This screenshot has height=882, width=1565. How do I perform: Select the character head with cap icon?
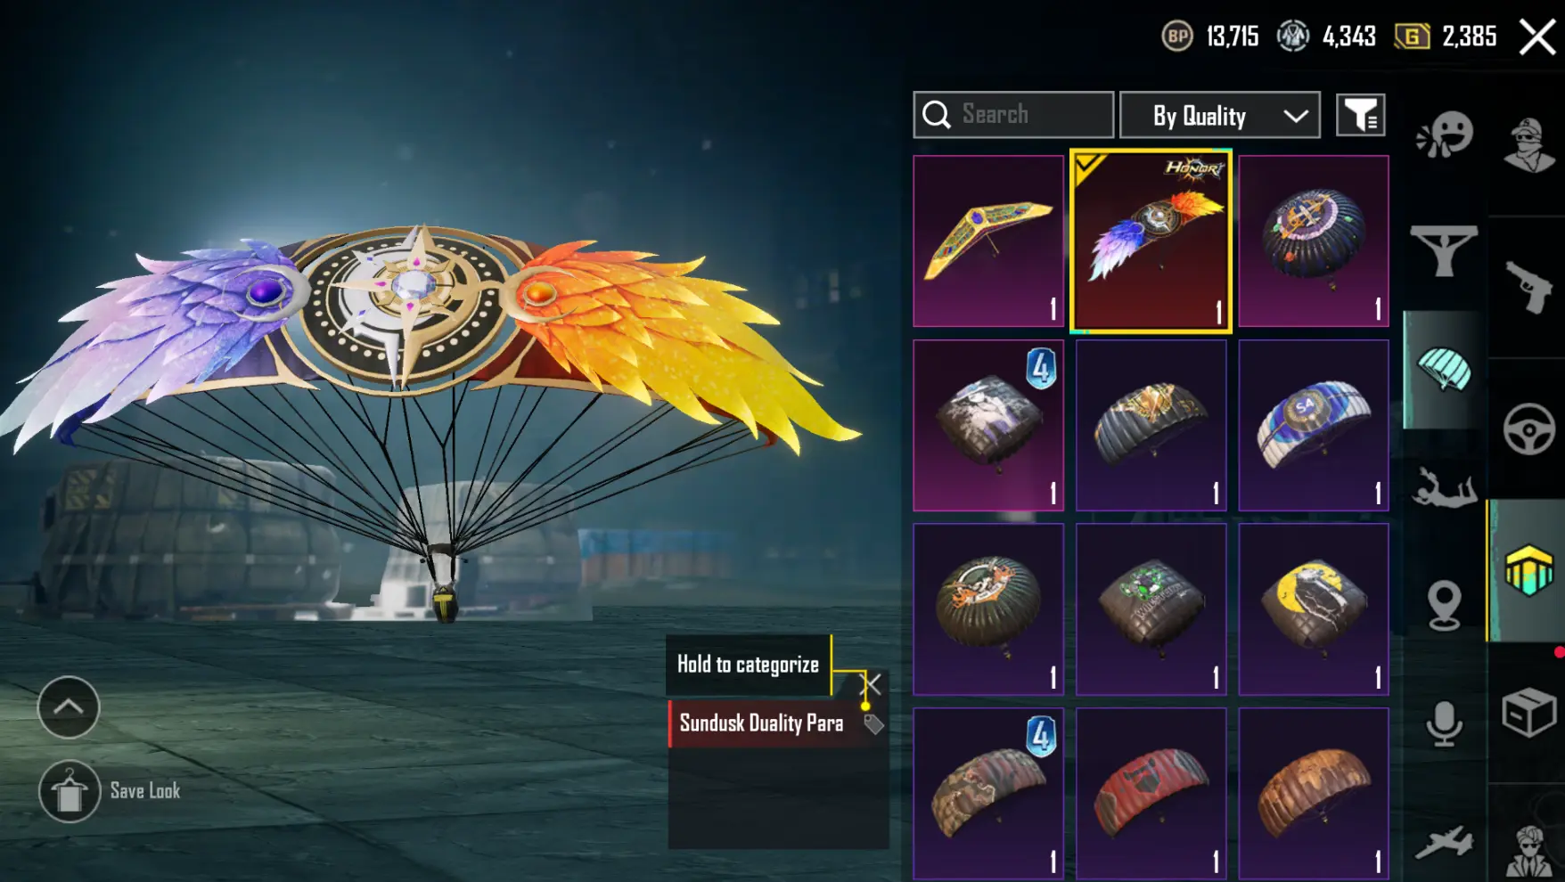click(x=1529, y=143)
